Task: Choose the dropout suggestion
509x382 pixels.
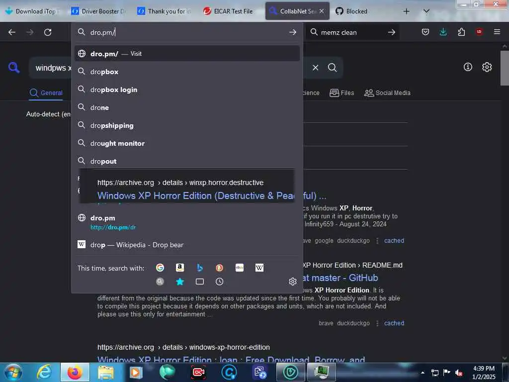Action: (x=187, y=161)
